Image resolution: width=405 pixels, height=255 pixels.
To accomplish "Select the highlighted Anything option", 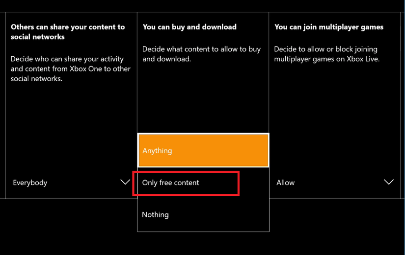I will (203, 151).
